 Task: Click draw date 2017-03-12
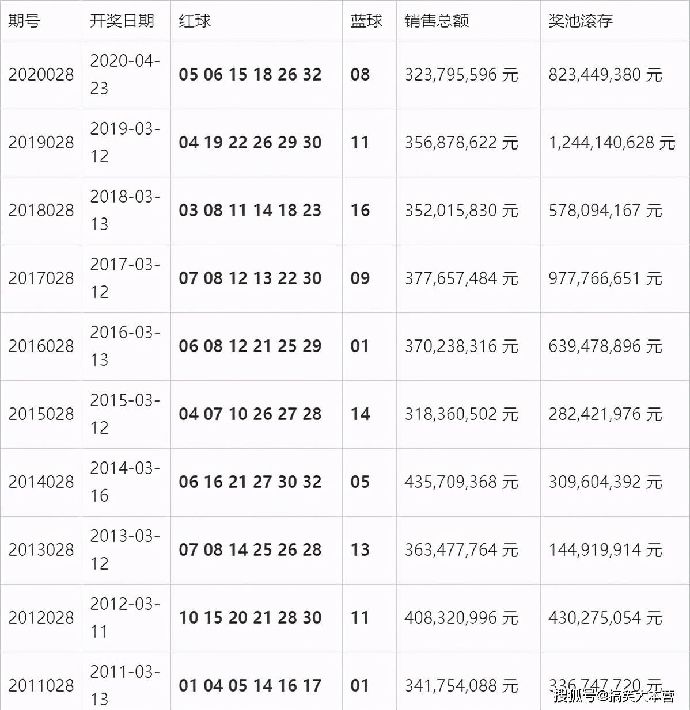[125, 278]
